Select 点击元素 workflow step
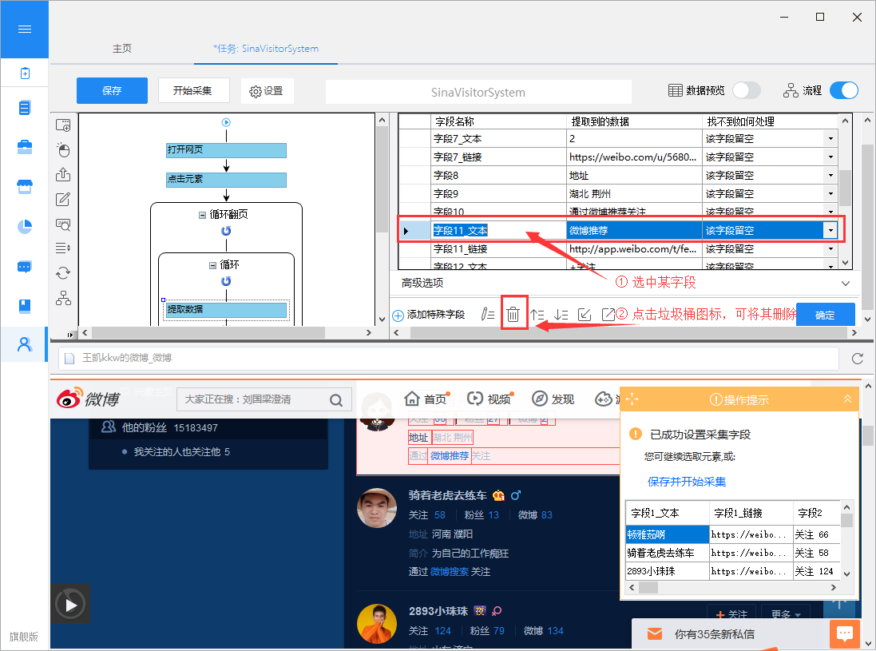Viewport: 876px width, 651px height. [226, 180]
